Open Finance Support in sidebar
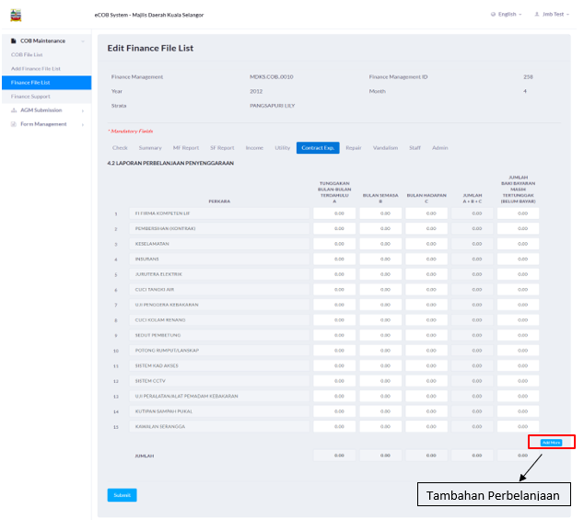 [30, 96]
